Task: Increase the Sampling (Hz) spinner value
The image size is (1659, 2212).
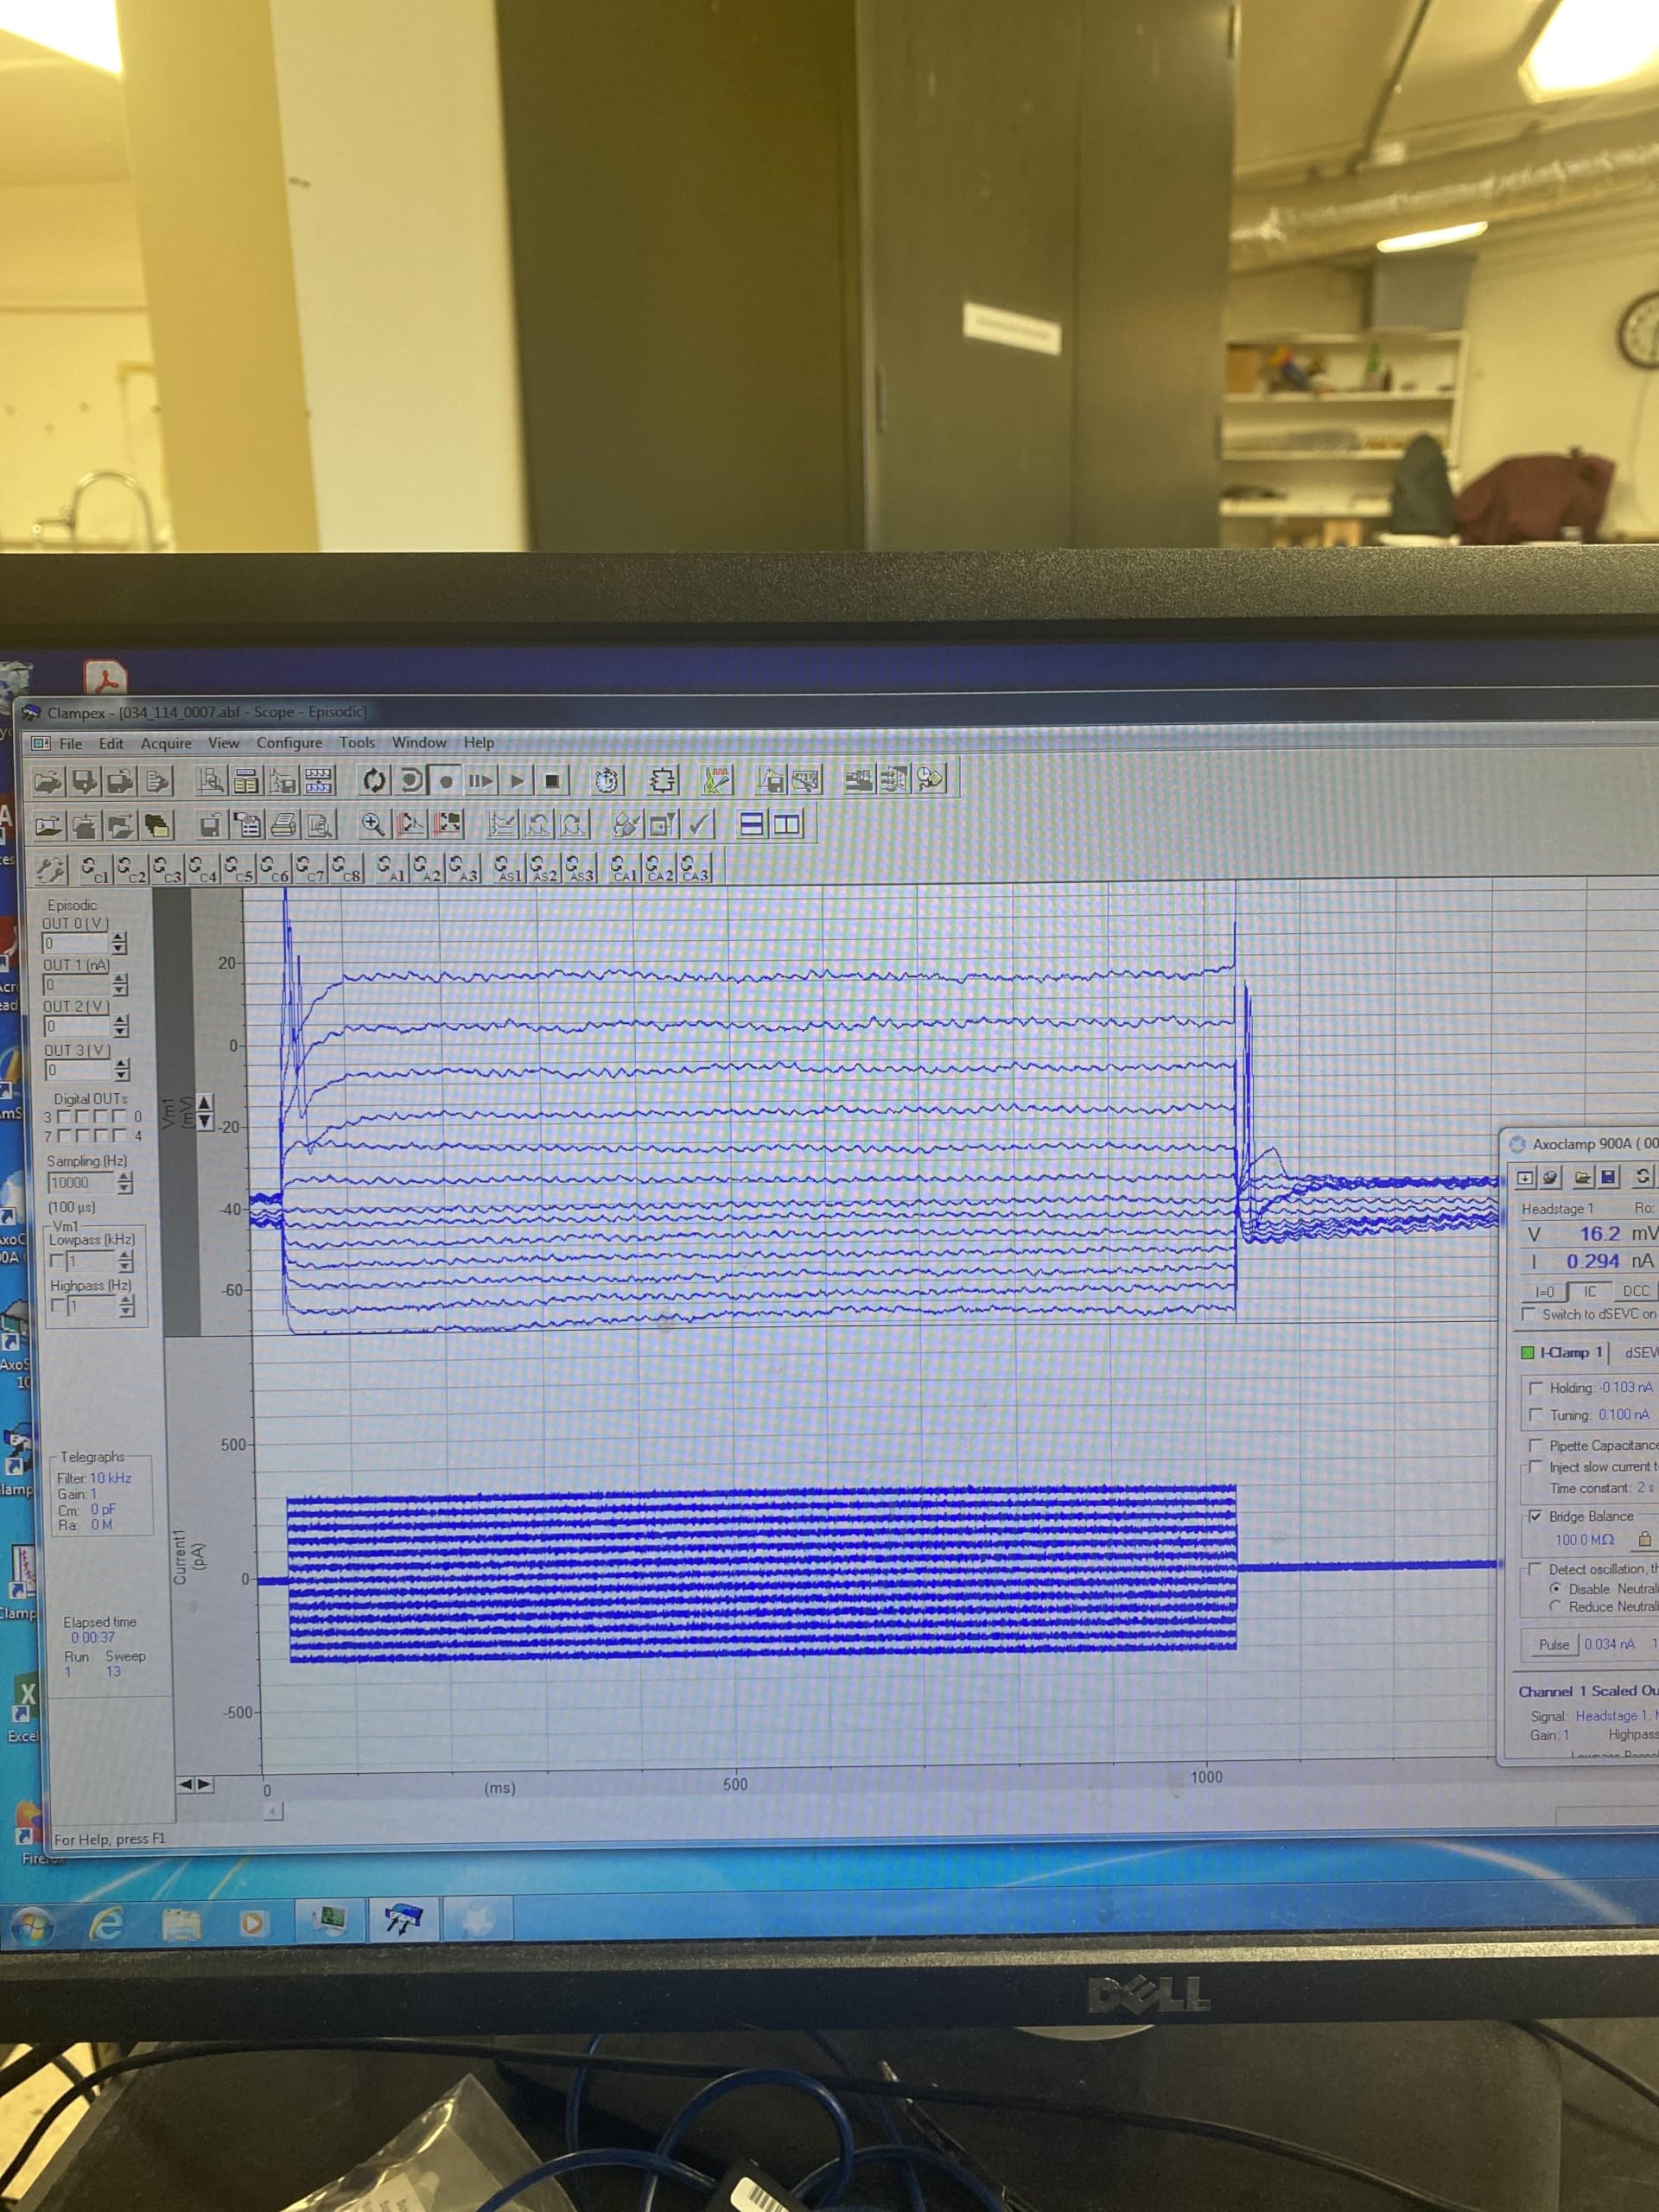Action: [x=125, y=1177]
